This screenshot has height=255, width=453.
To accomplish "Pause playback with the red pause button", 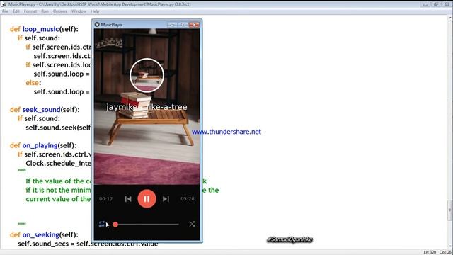I will point(147,198).
